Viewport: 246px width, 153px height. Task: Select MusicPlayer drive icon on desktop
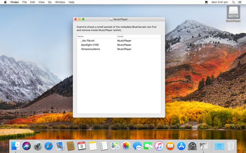[x=233, y=12]
